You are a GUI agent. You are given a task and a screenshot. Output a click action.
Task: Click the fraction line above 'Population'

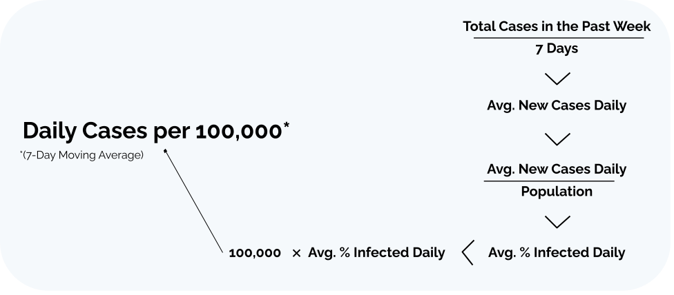tap(549, 181)
